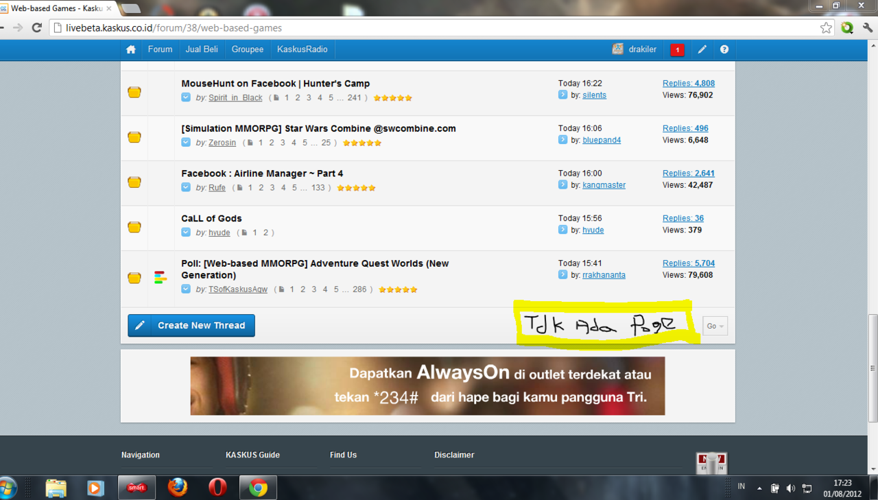Go to last post by silents arrow
Screen dimensions: 878x500
click(562, 95)
